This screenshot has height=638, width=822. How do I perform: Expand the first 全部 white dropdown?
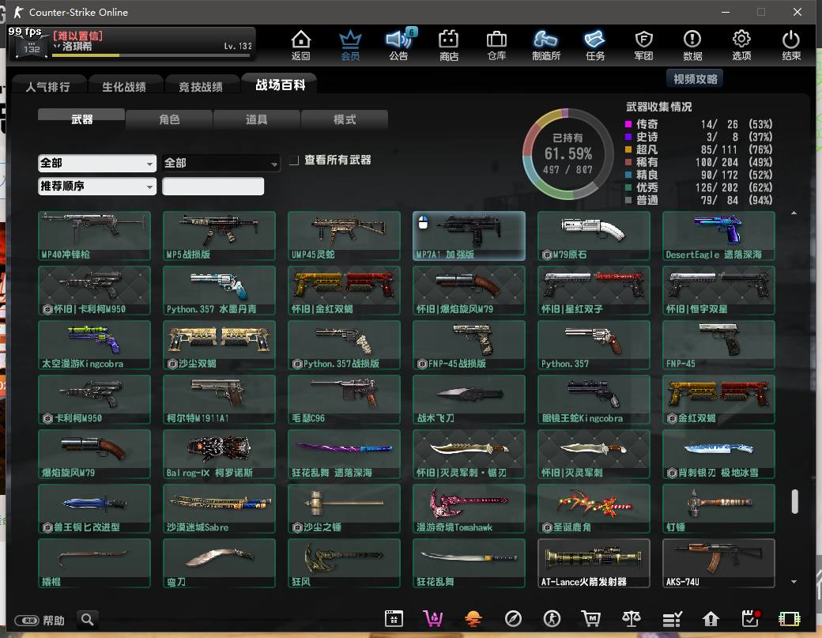pos(97,163)
